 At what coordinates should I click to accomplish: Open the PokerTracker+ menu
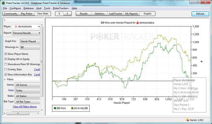coord(61,8)
